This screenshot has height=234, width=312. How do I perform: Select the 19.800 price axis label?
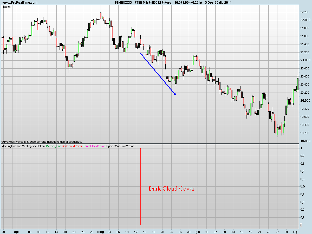[x=305, y=109]
